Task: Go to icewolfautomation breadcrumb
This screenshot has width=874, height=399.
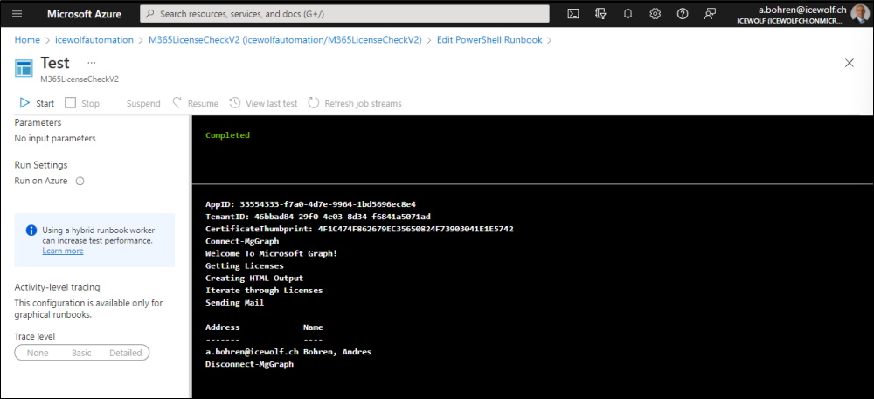Action: point(94,40)
